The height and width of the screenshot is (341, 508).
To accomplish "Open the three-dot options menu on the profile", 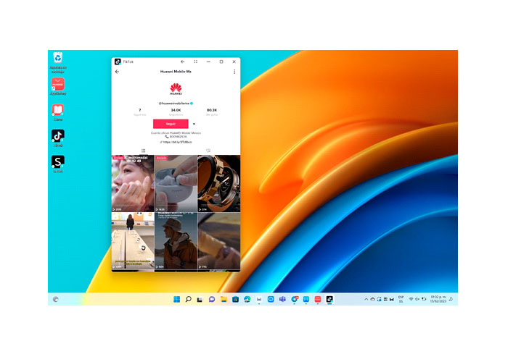I will click(234, 72).
